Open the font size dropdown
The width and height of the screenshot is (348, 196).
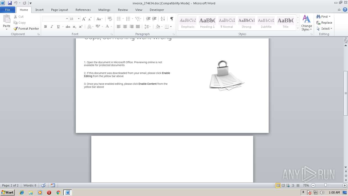coord(79,19)
